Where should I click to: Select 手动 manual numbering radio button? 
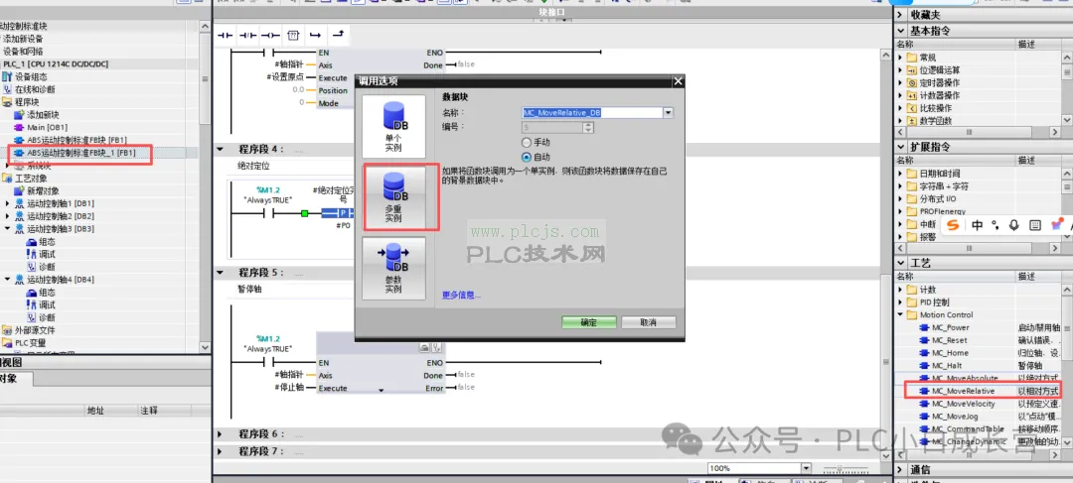point(527,143)
